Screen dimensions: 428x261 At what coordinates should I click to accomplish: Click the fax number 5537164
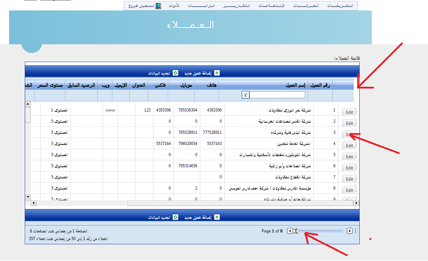click(164, 144)
